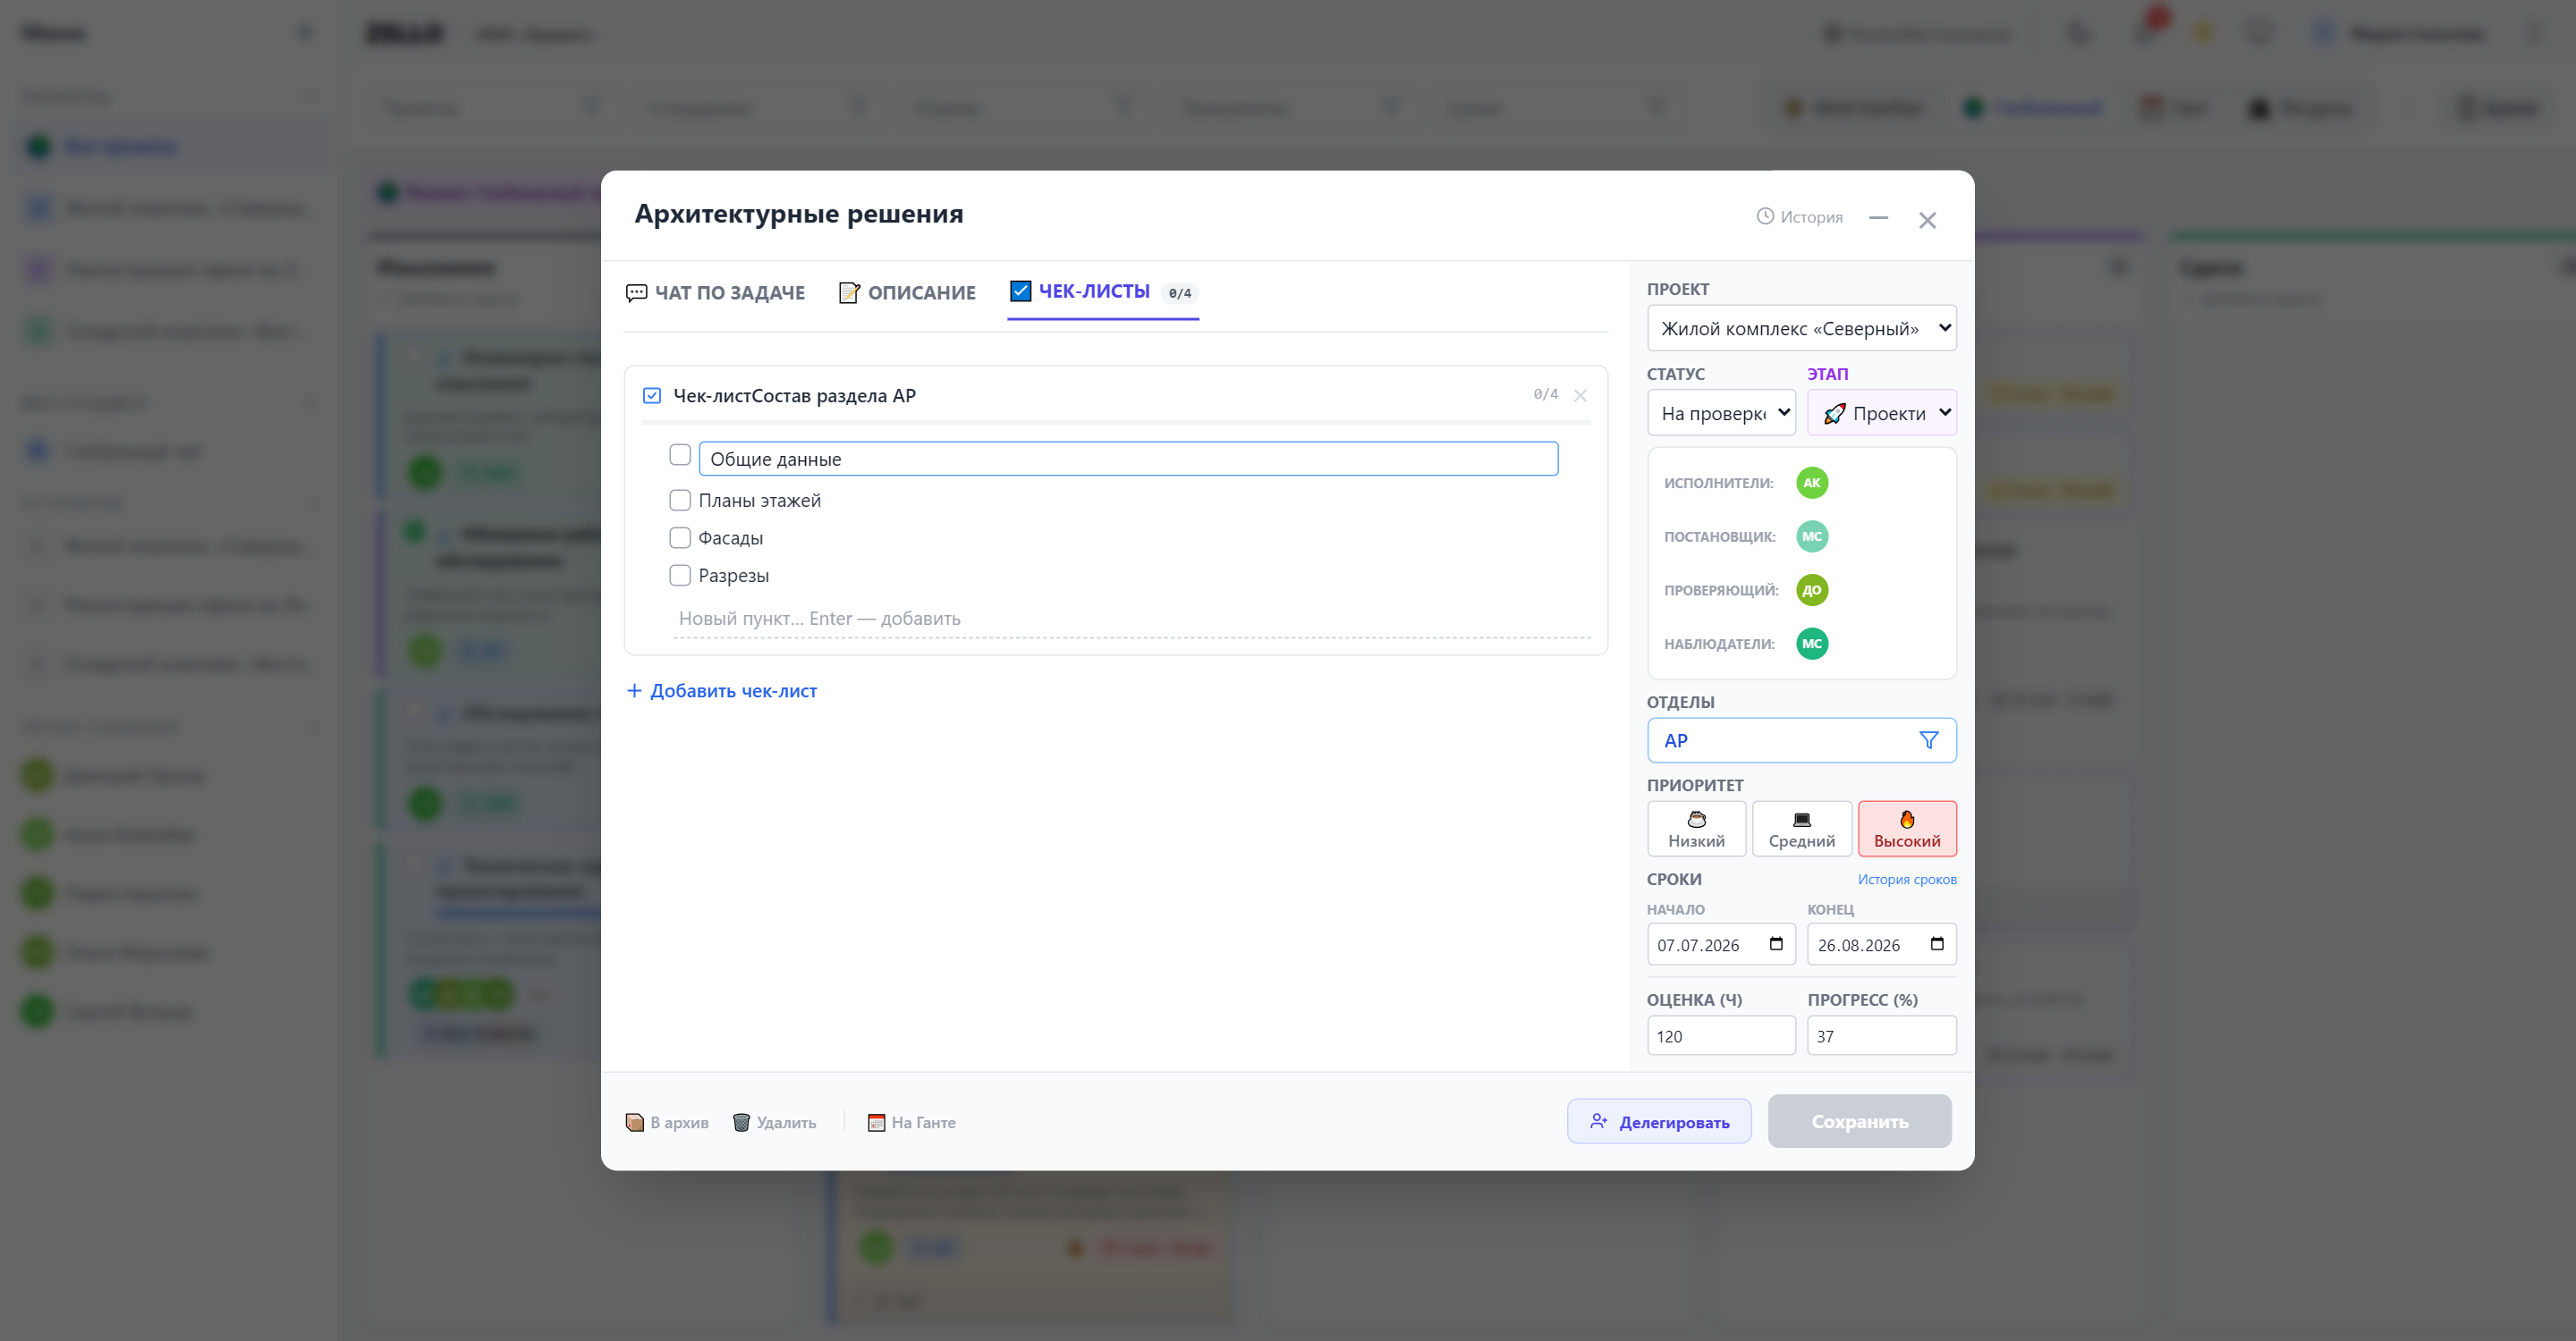2576x1341 pixels.
Task: Click the Отделы field showing АР
Action: click(1801, 740)
